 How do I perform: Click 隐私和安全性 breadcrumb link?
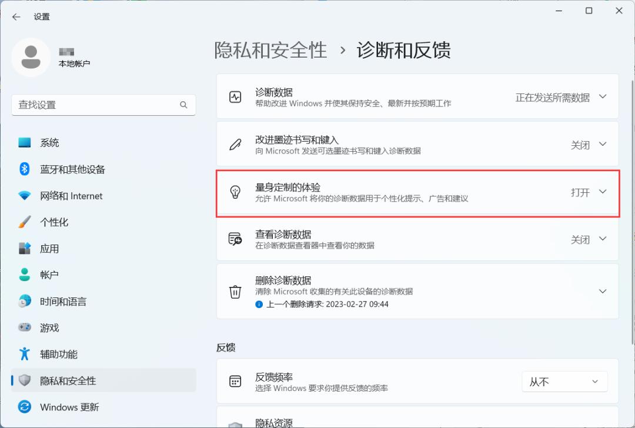(270, 50)
